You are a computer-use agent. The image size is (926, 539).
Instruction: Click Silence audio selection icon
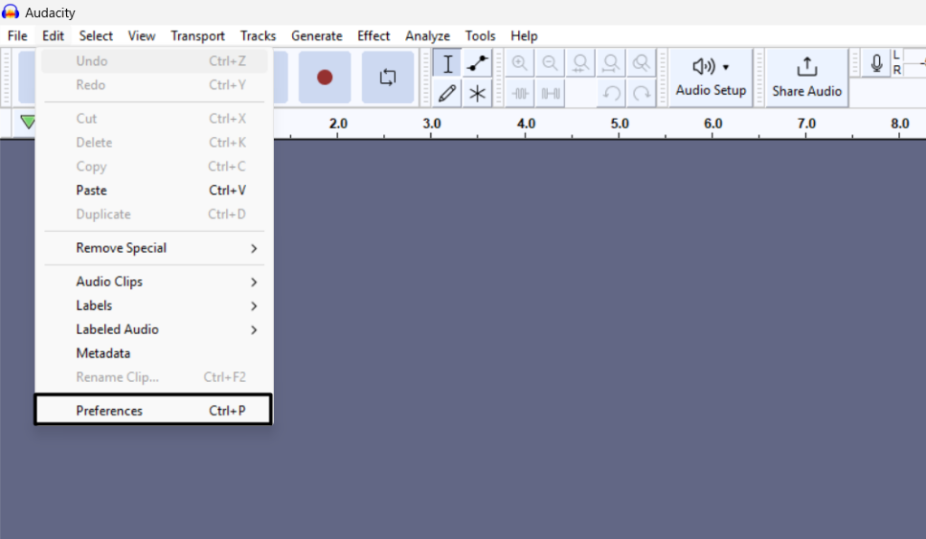[550, 93]
